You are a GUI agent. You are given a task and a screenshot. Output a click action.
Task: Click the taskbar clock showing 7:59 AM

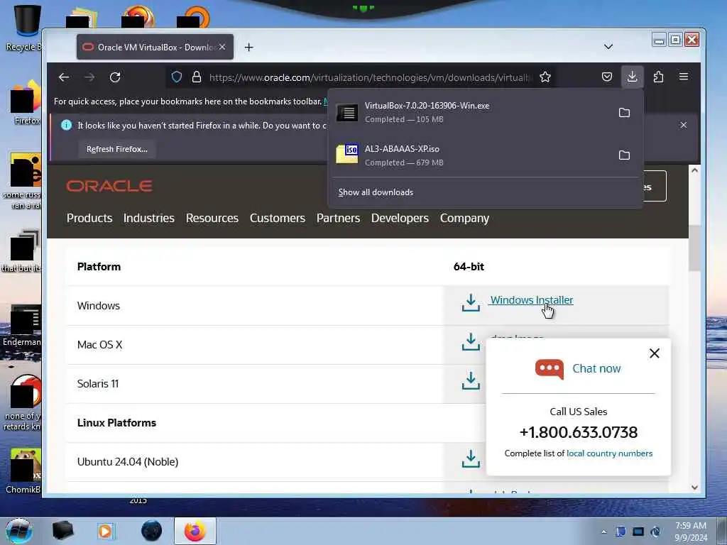point(691,531)
